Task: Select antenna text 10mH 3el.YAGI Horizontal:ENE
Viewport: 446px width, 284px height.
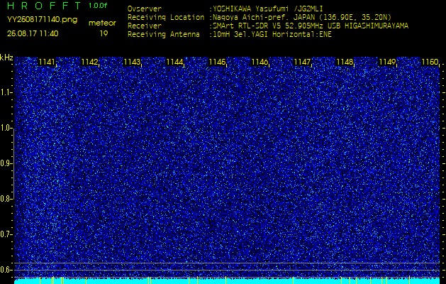Action: [x=272, y=35]
